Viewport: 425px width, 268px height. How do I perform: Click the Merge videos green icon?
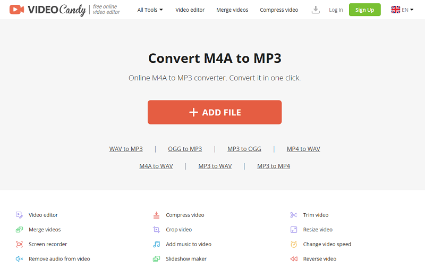[19, 230]
